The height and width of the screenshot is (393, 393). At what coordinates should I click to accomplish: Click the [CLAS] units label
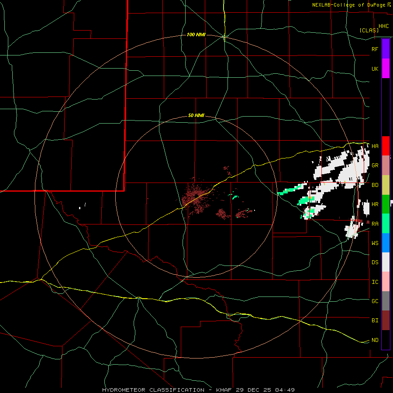coord(369,30)
